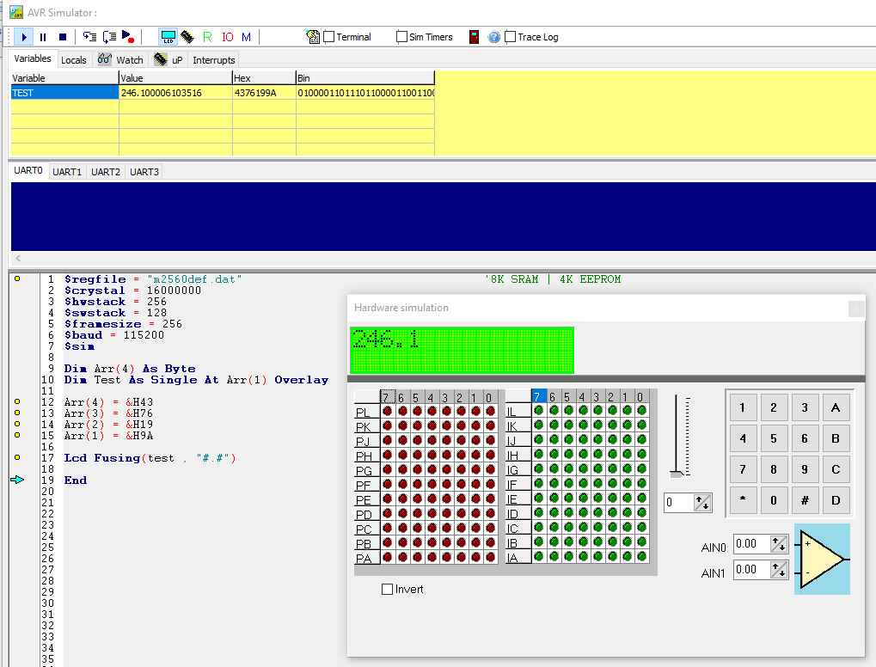Check the Trace Log checkbox

(511, 37)
